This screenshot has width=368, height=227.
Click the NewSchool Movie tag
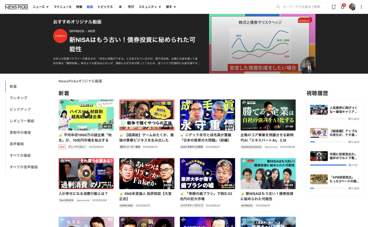(251, 147)
